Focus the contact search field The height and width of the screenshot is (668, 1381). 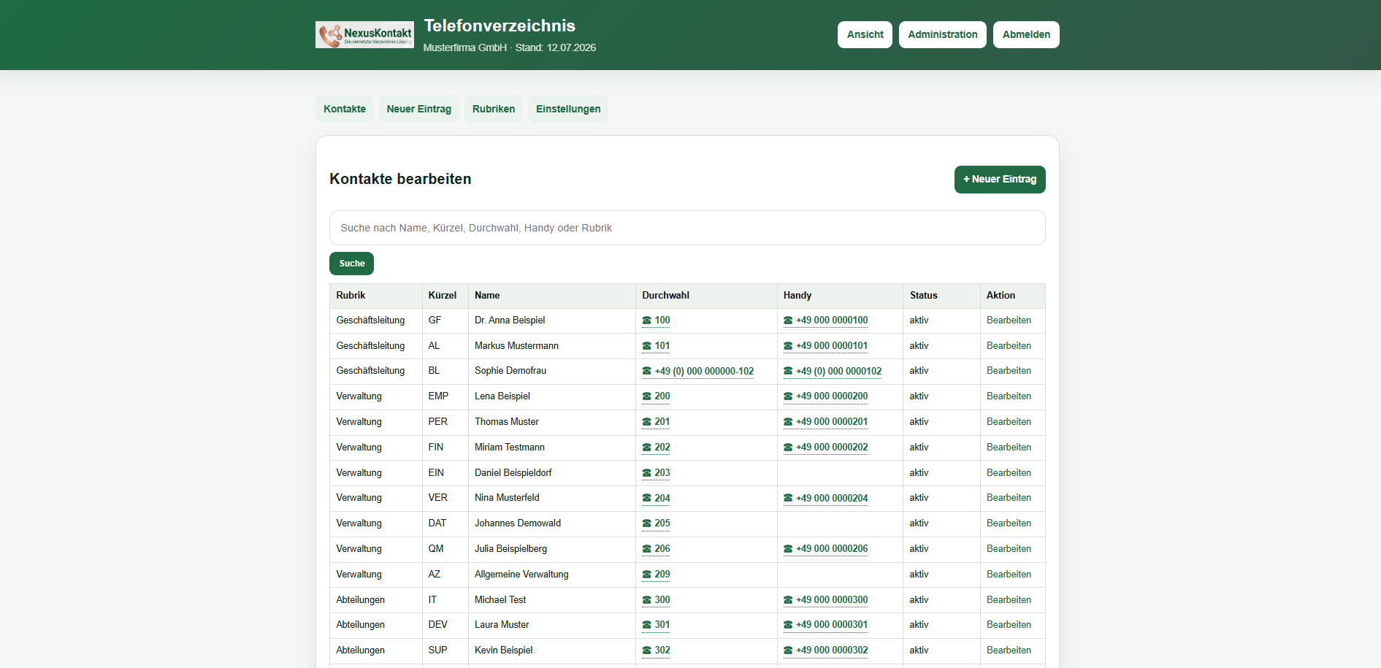click(687, 228)
